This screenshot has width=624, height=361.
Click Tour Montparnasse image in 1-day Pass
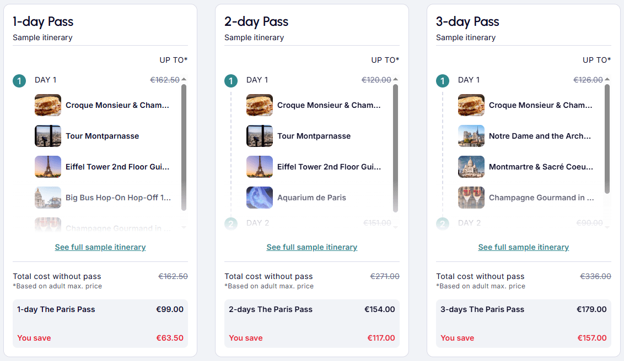[48, 136]
